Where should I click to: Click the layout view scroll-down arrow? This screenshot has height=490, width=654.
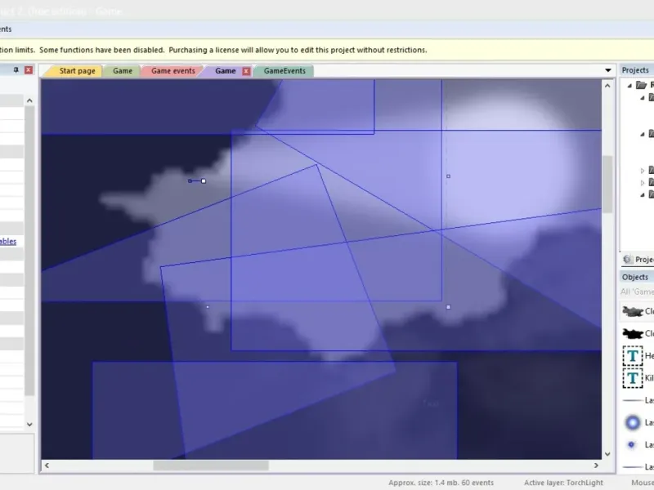tap(607, 454)
